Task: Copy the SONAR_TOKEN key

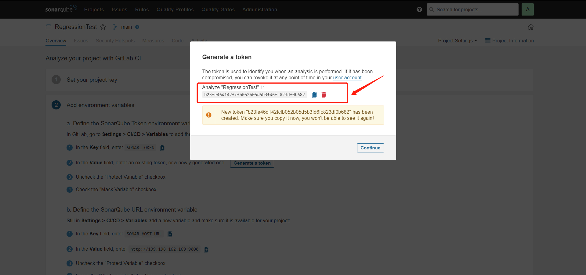Action: tap(162, 148)
